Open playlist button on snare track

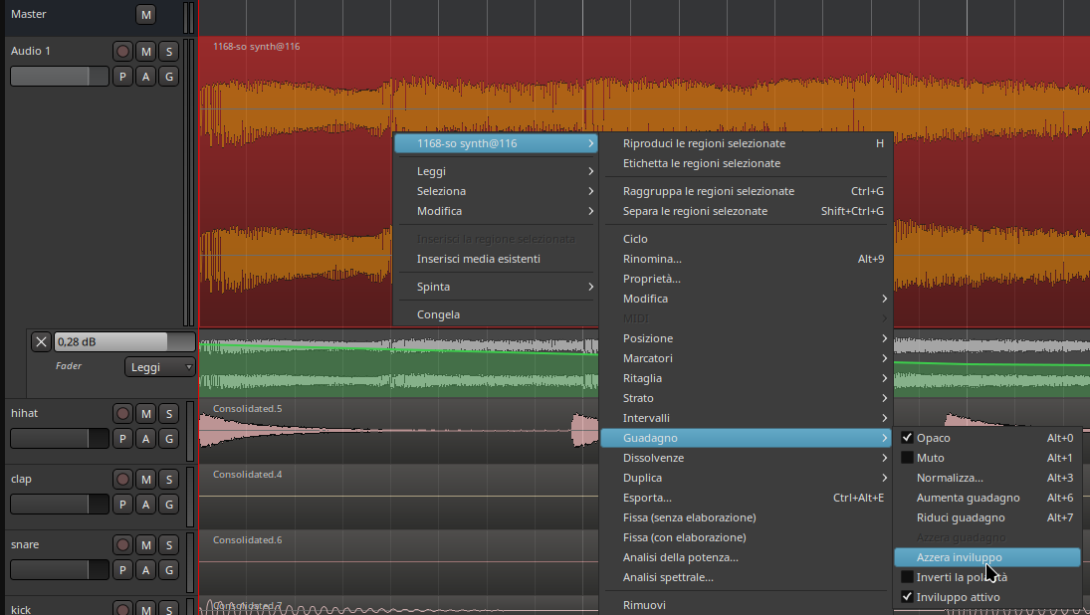122,570
